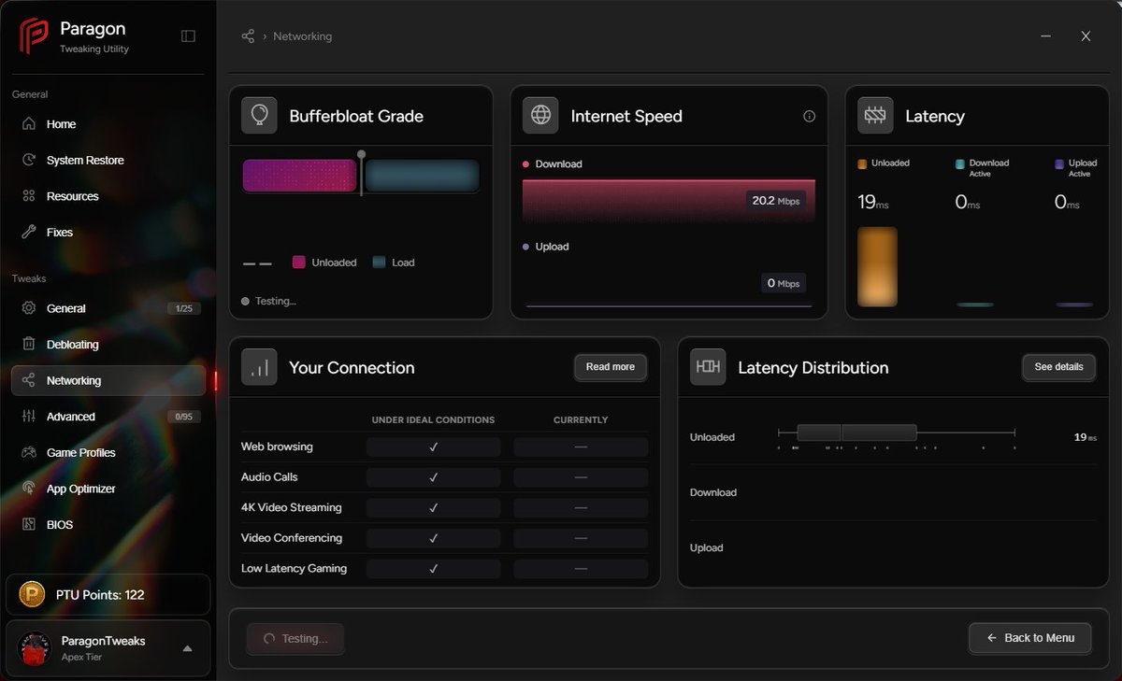Click the orange Unloaded latency bar

(877, 266)
